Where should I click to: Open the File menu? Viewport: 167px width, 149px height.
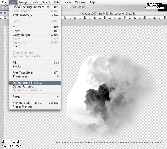(4, 2)
